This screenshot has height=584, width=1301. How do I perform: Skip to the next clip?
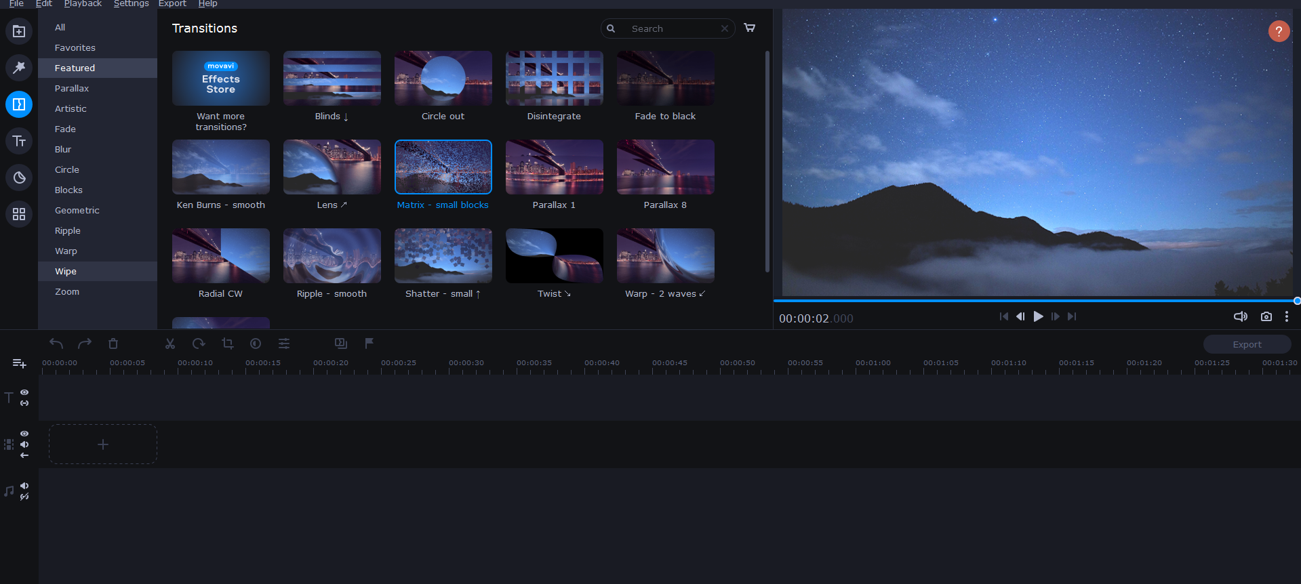coord(1072,316)
